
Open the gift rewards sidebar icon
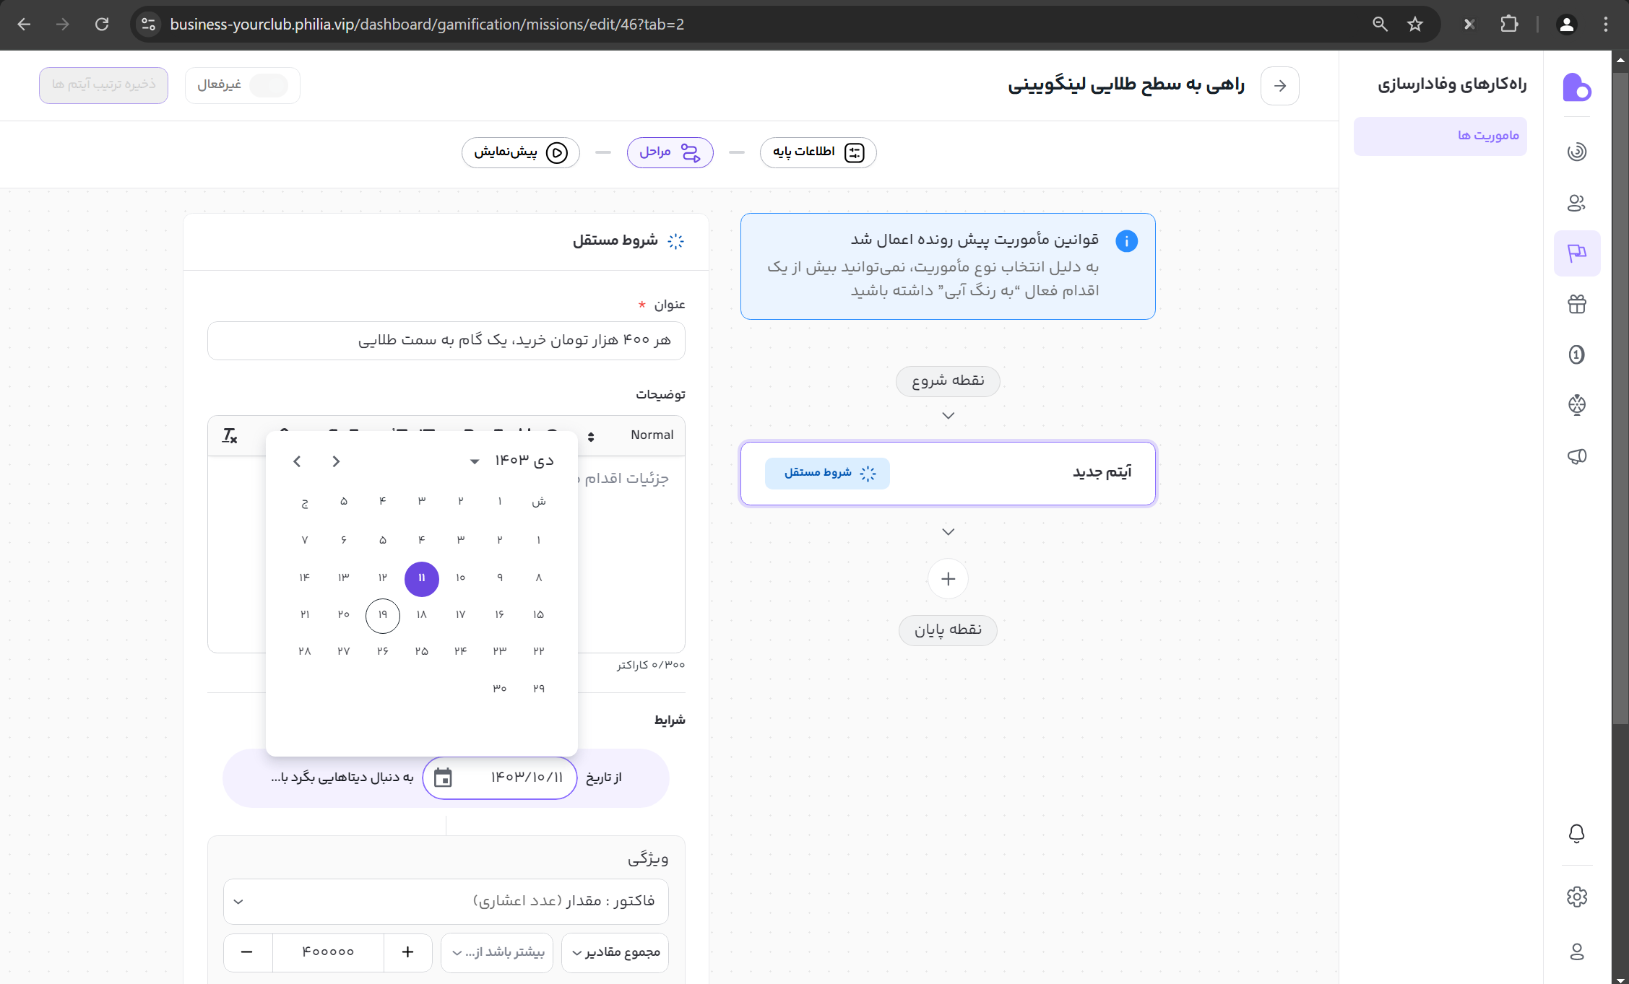[1576, 304]
